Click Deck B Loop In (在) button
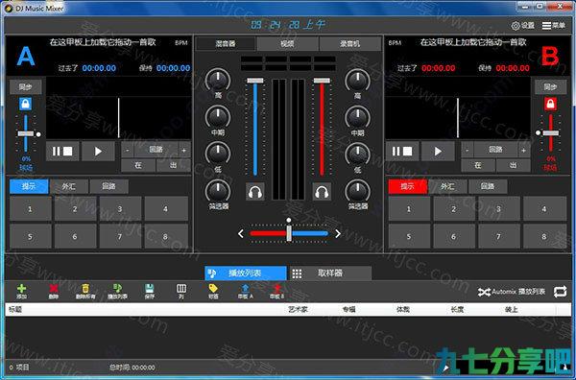The width and height of the screenshot is (576, 380). click(x=478, y=165)
